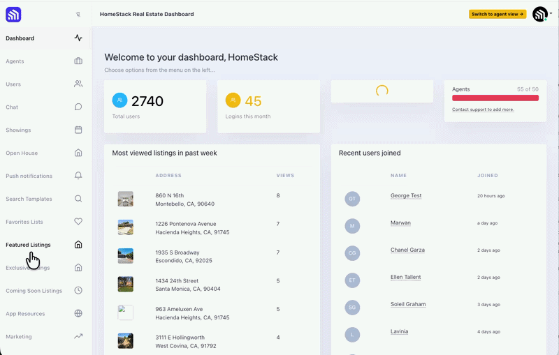
Task: Click the ET avatar for Ellen Tallent
Action: pos(352,280)
